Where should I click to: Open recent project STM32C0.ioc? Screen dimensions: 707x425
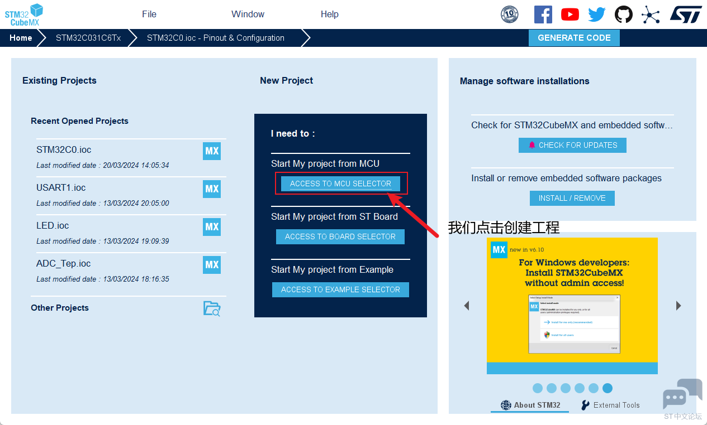(x=64, y=150)
